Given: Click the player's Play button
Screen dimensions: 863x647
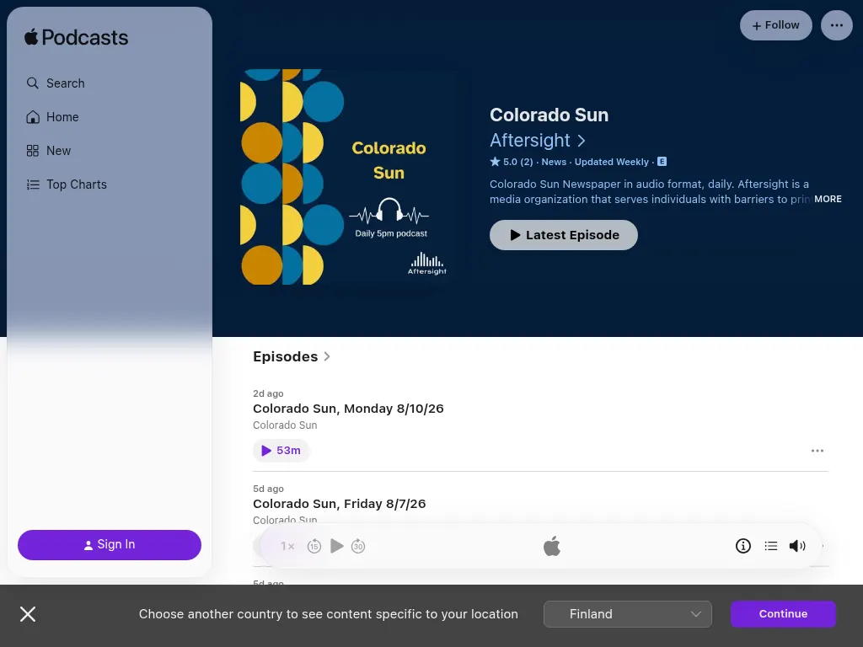Looking at the screenshot, I should [337, 546].
